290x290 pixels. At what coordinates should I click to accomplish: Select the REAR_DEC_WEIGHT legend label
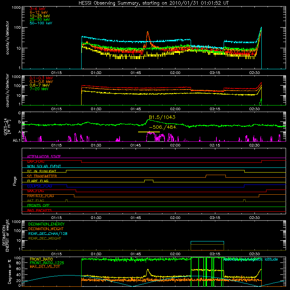coord(45,239)
